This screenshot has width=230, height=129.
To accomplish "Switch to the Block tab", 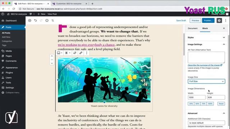I will [x=205, y=28].
